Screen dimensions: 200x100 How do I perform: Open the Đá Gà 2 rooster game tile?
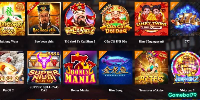[12, 67]
